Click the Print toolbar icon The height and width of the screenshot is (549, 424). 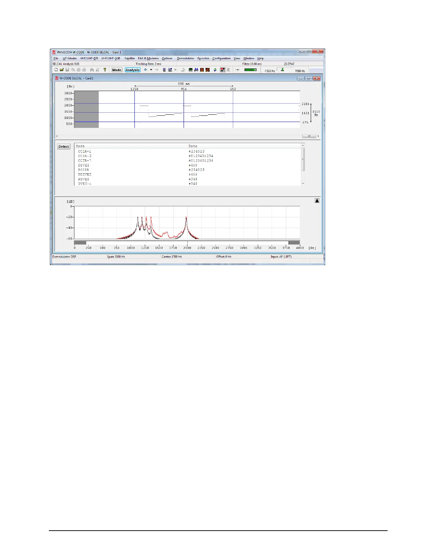click(x=79, y=70)
